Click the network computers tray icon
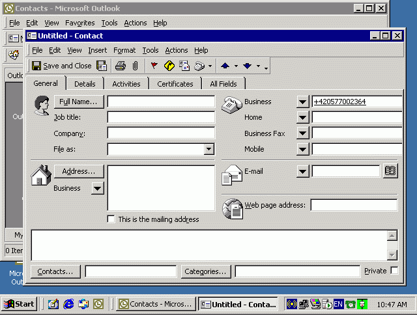This screenshot has width=417, height=315. (303, 304)
